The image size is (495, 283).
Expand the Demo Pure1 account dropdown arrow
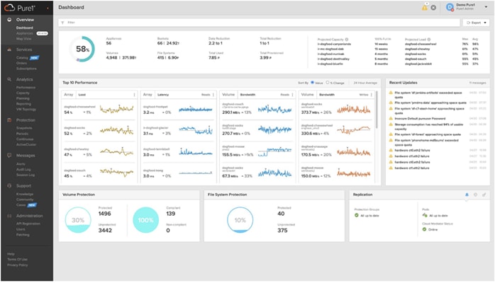pyautogui.click(x=486, y=7)
